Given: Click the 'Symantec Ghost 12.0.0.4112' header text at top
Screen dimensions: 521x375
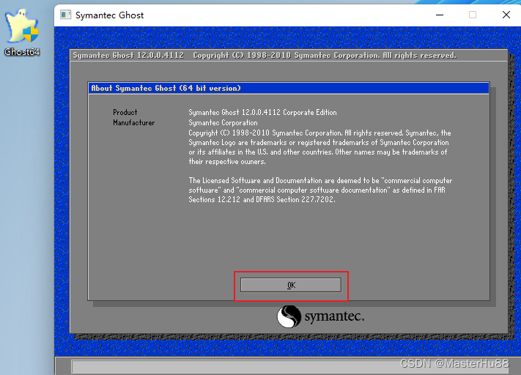Looking at the screenshot, I should [x=128, y=56].
